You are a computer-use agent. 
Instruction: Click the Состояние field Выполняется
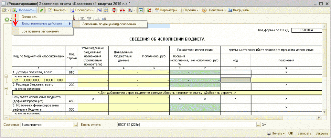pos(47,125)
